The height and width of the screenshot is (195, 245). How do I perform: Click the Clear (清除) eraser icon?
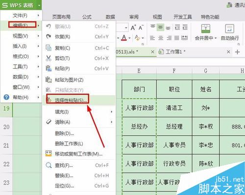pos(49,122)
